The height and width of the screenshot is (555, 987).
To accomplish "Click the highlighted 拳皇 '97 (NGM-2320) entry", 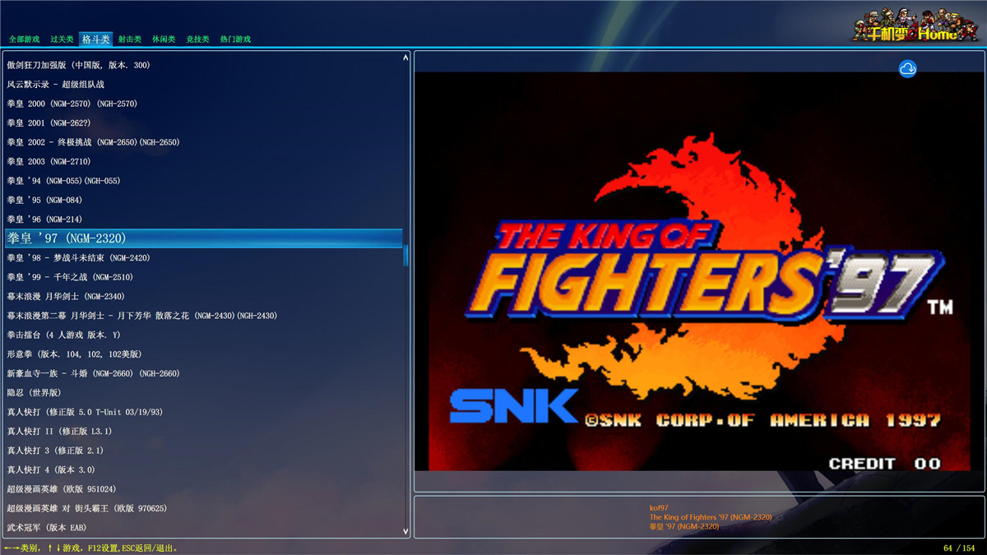I will 67,238.
